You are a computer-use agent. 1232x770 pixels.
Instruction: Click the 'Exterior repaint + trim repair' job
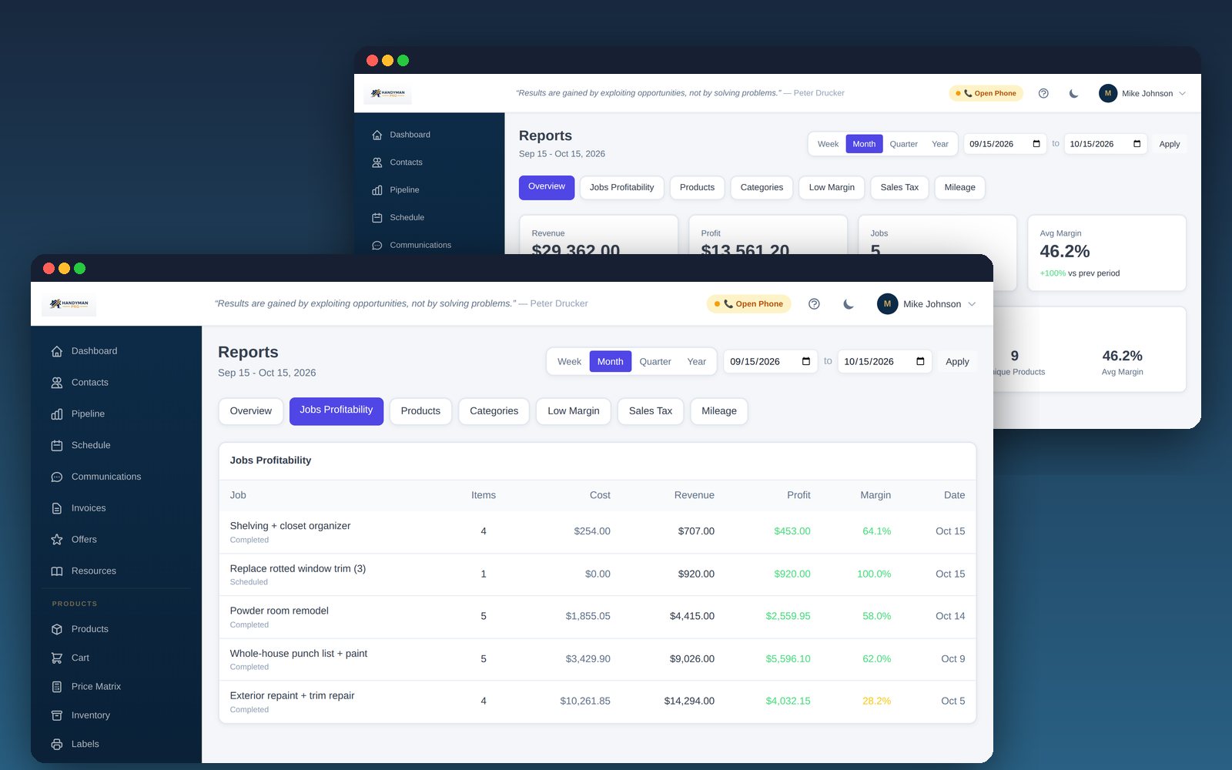[x=598, y=701]
